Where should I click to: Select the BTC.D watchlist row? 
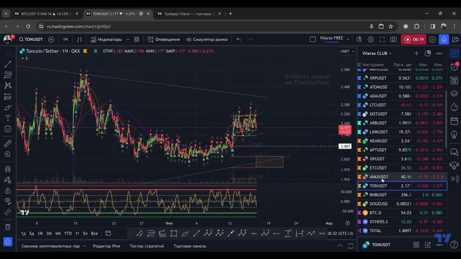(402, 213)
